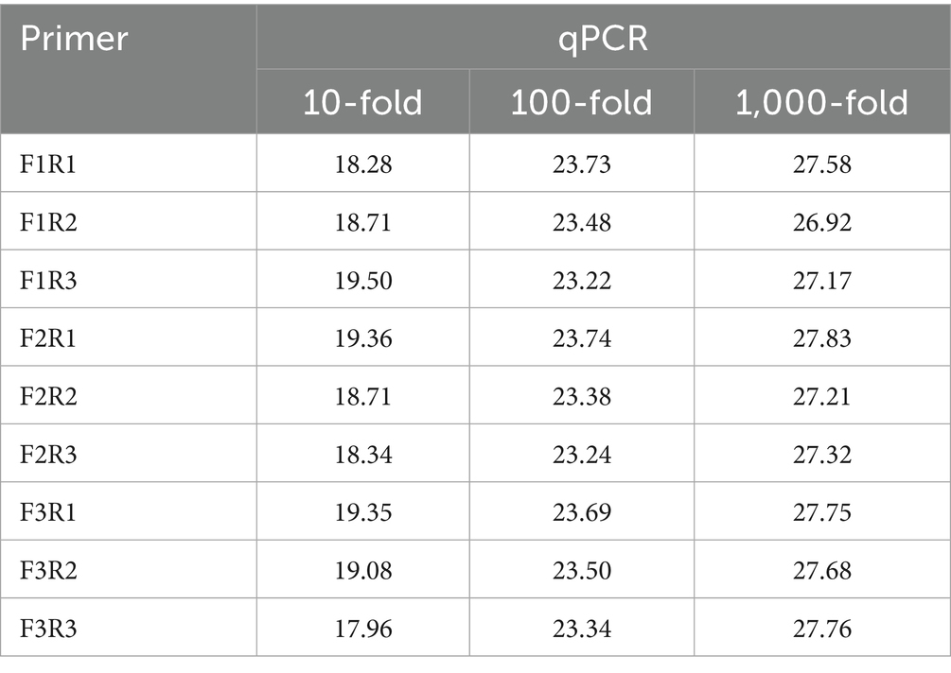951x673 pixels.
Task: Click the 10-fold column header
Action: coord(362,102)
